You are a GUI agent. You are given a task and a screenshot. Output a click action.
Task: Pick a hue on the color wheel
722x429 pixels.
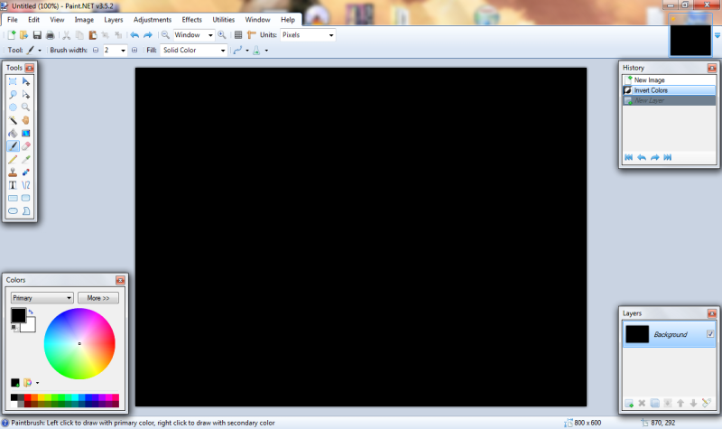tap(79, 344)
